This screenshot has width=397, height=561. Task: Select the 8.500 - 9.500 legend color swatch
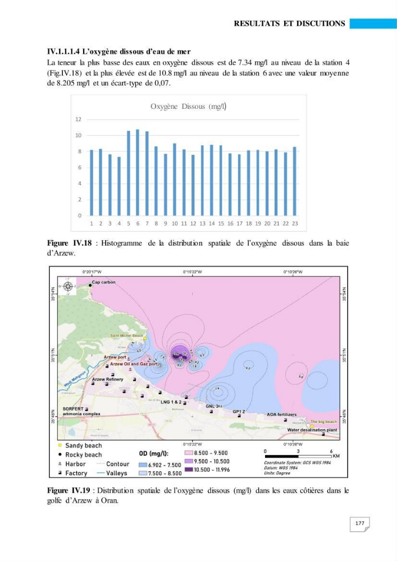tap(189, 453)
